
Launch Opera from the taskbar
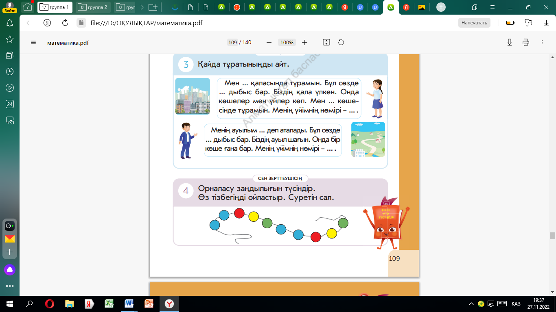[x=50, y=304]
